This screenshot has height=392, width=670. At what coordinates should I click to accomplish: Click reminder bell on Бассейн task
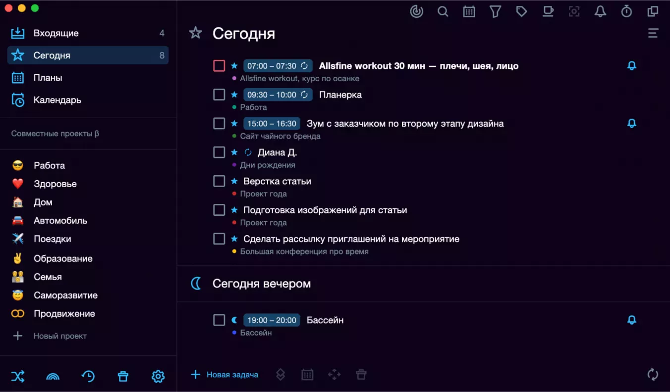coord(632,320)
